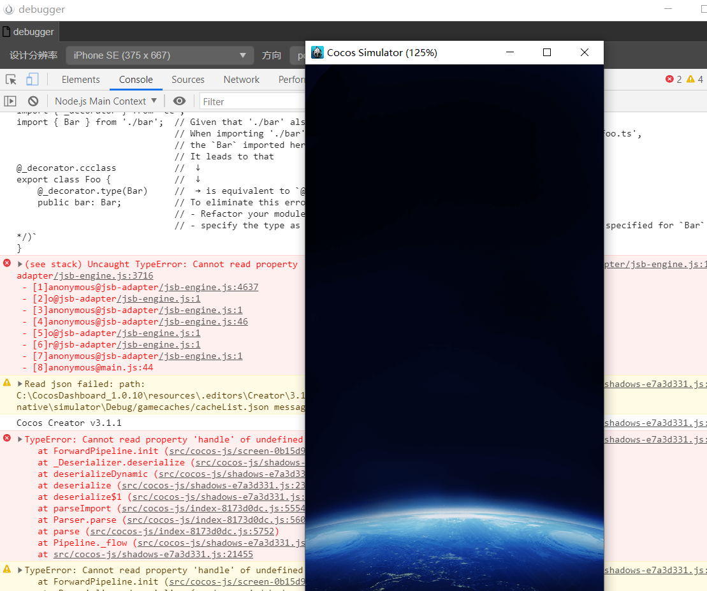This screenshot has height=591, width=707.
Task: Click shadows-e7a3d331.js source link beside Read json failed
Action: (x=655, y=384)
